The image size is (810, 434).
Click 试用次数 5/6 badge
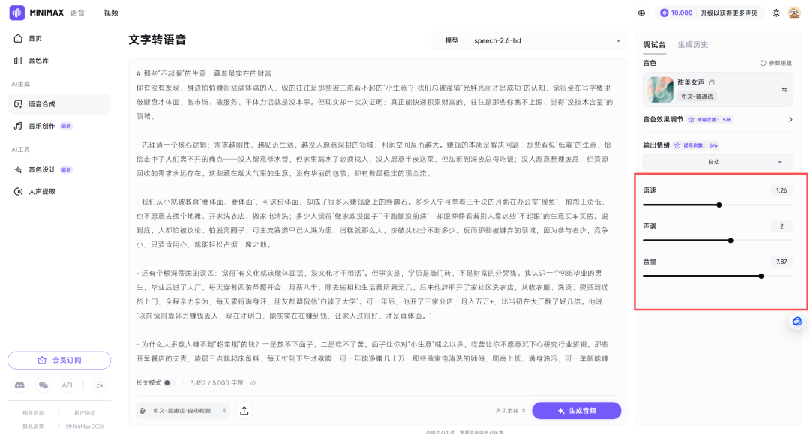pos(709,120)
